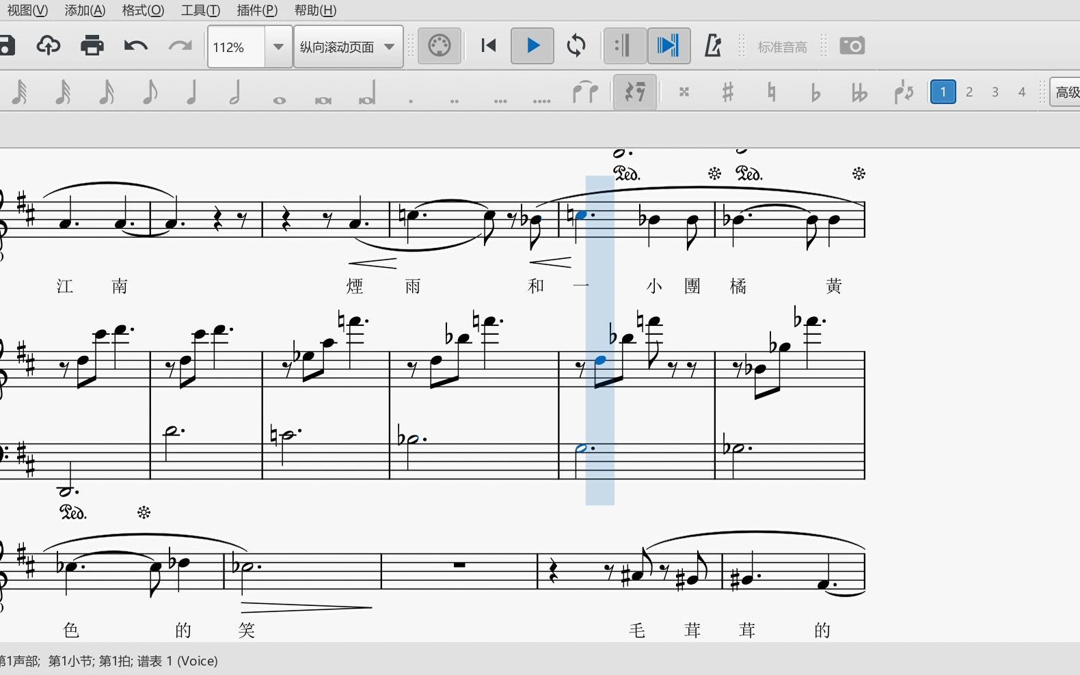Apply sharp accidental
1080x675 pixels.
[x=728, y=92]
